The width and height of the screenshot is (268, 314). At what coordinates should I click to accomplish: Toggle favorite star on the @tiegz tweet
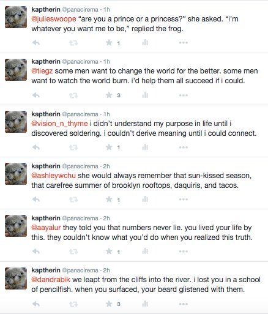point(109,95)
